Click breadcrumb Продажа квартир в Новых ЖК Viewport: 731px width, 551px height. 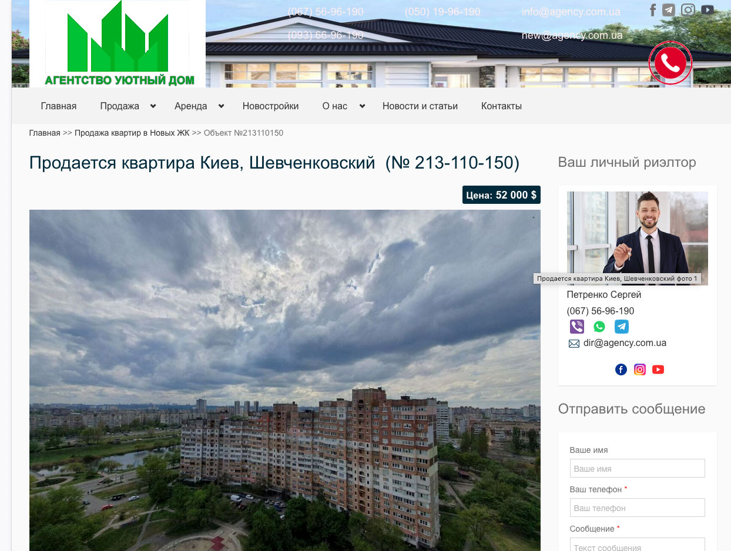[132, 133]
